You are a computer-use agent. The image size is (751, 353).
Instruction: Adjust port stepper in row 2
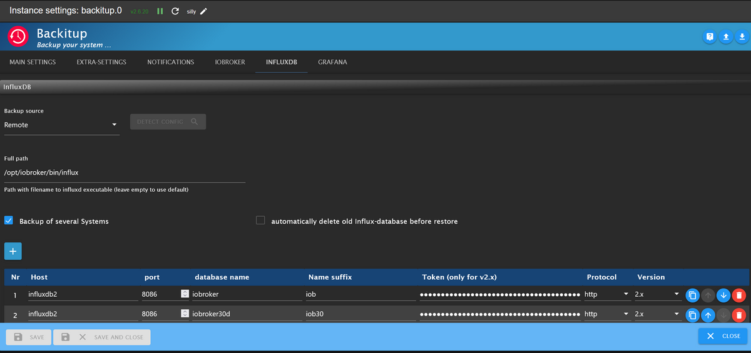185,314
